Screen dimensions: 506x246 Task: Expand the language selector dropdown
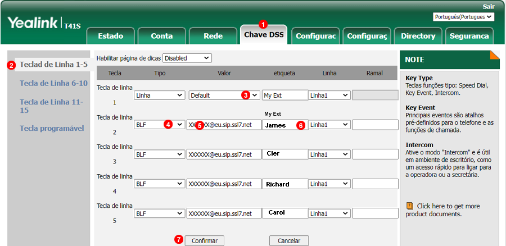(x=463, y=17)
